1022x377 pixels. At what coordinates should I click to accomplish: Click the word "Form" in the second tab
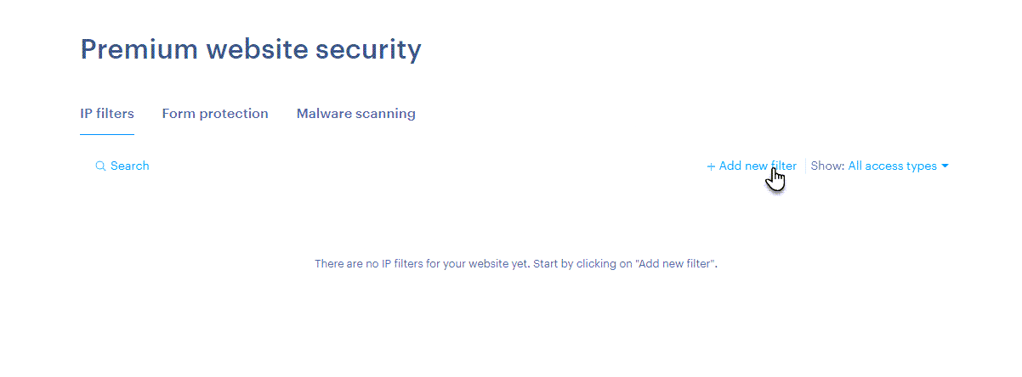[x=177, y=114]
